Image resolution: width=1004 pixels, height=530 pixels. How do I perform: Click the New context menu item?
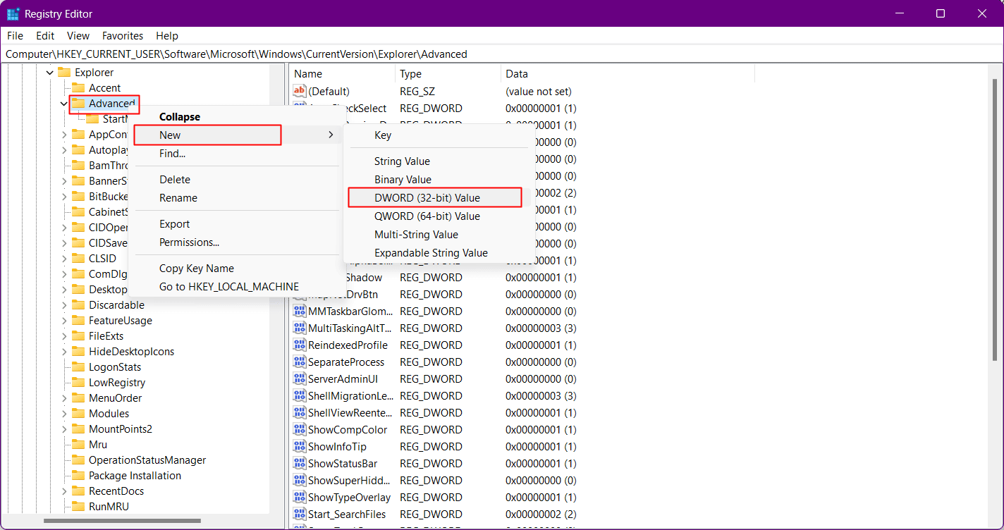coord(236,135)
